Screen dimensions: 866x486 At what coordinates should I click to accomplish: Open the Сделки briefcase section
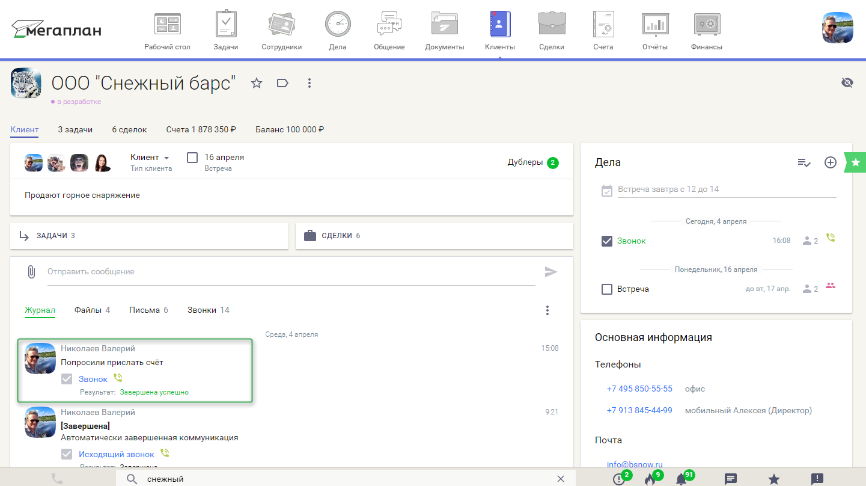point(552,31)
